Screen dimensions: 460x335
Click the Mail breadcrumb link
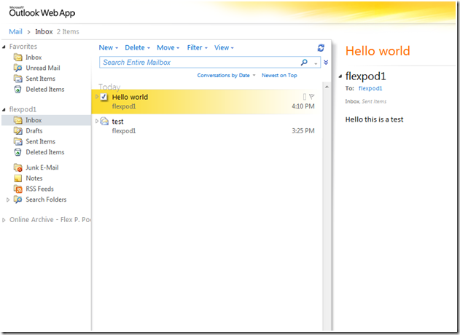pos(15,31)
